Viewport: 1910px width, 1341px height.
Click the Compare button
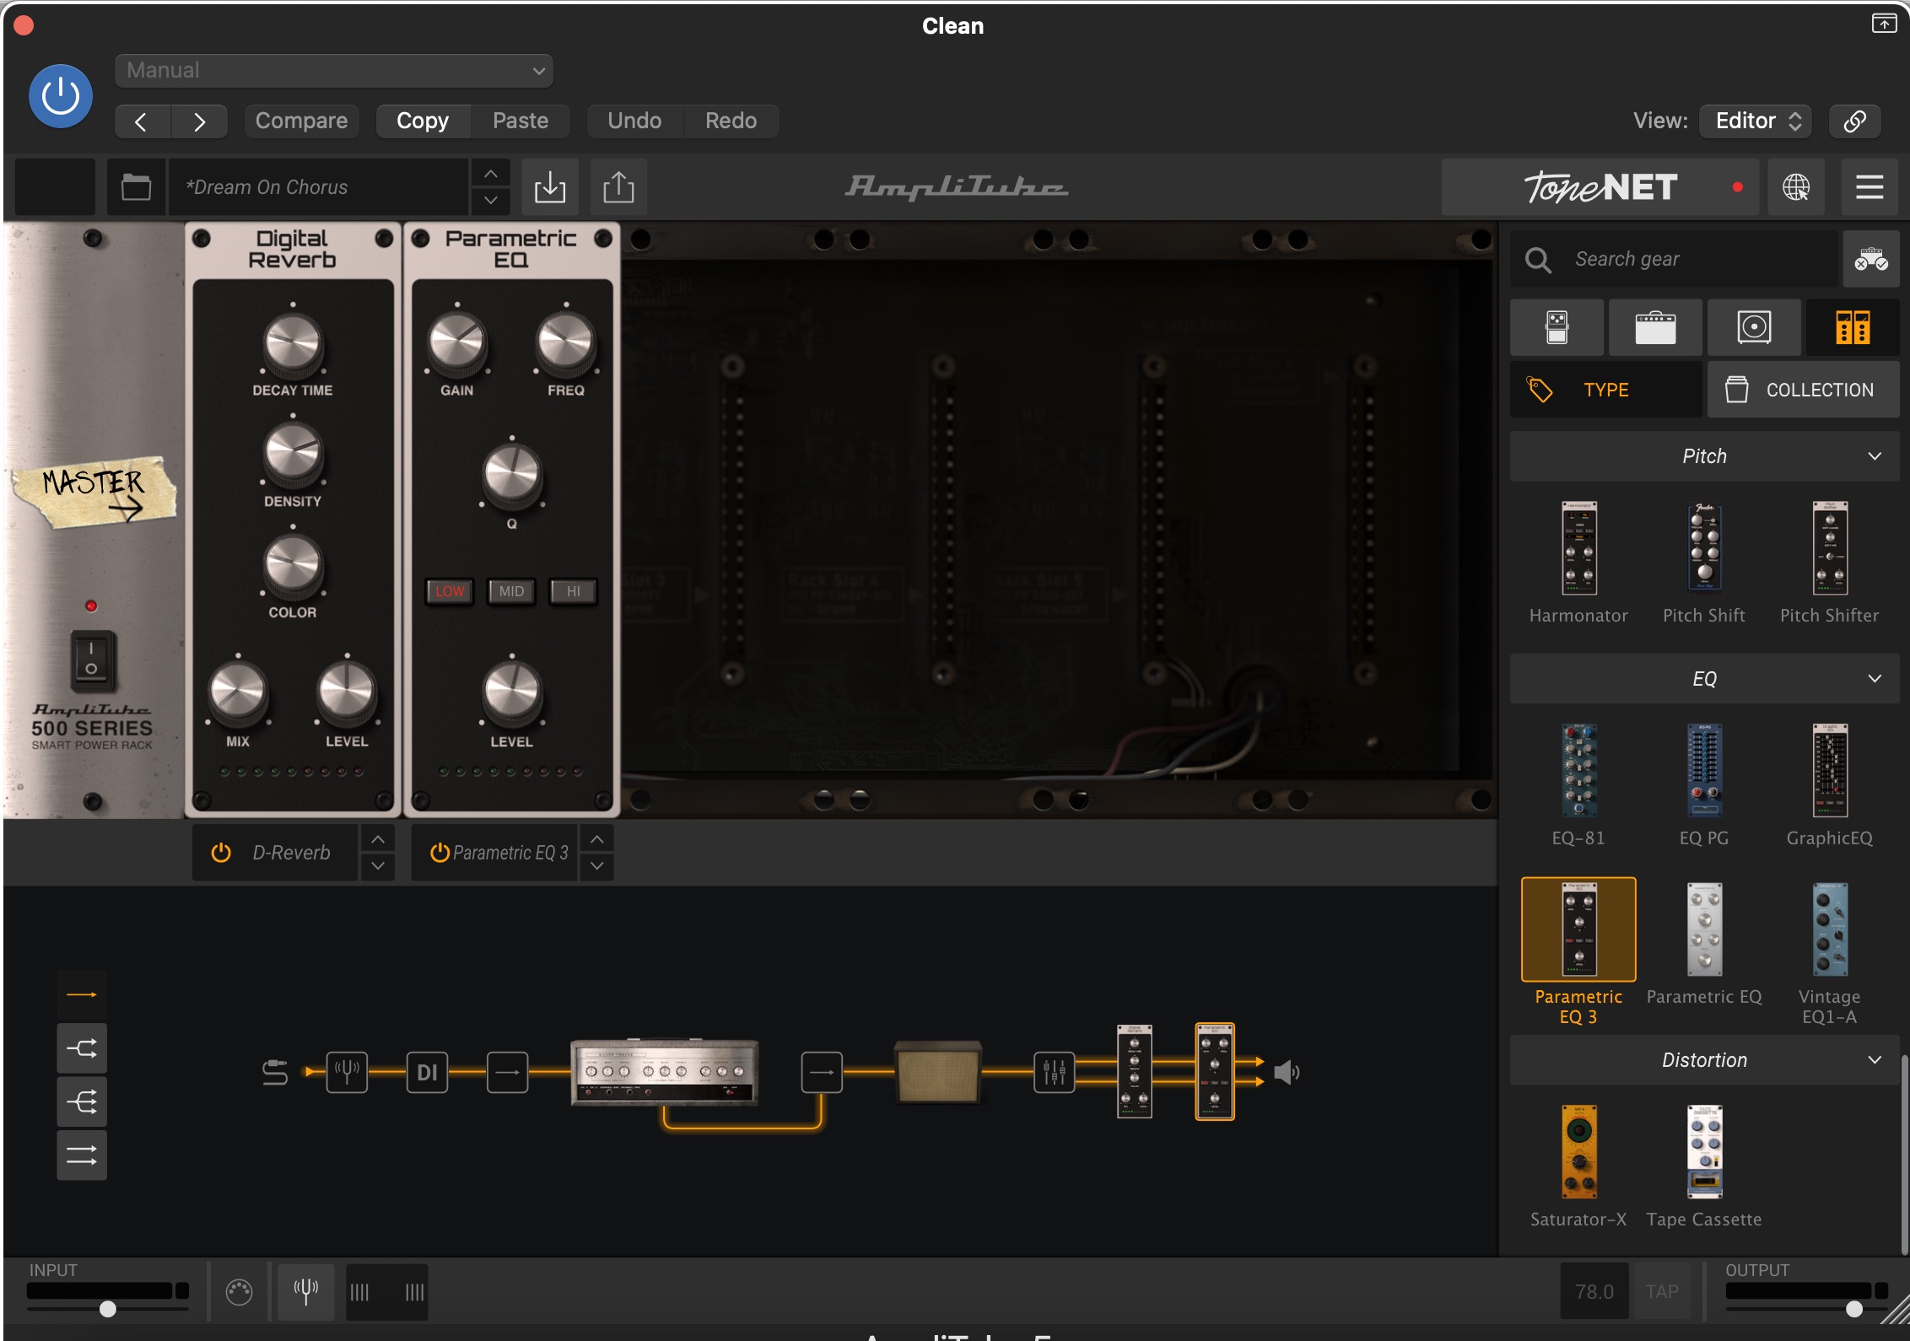pyautogui.click(x=301, y=121)
